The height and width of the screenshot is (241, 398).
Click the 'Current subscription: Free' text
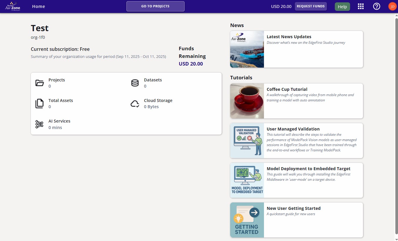tap(60, 49)
